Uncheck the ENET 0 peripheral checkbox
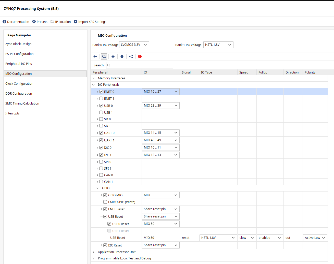 (x=101, y=92)
